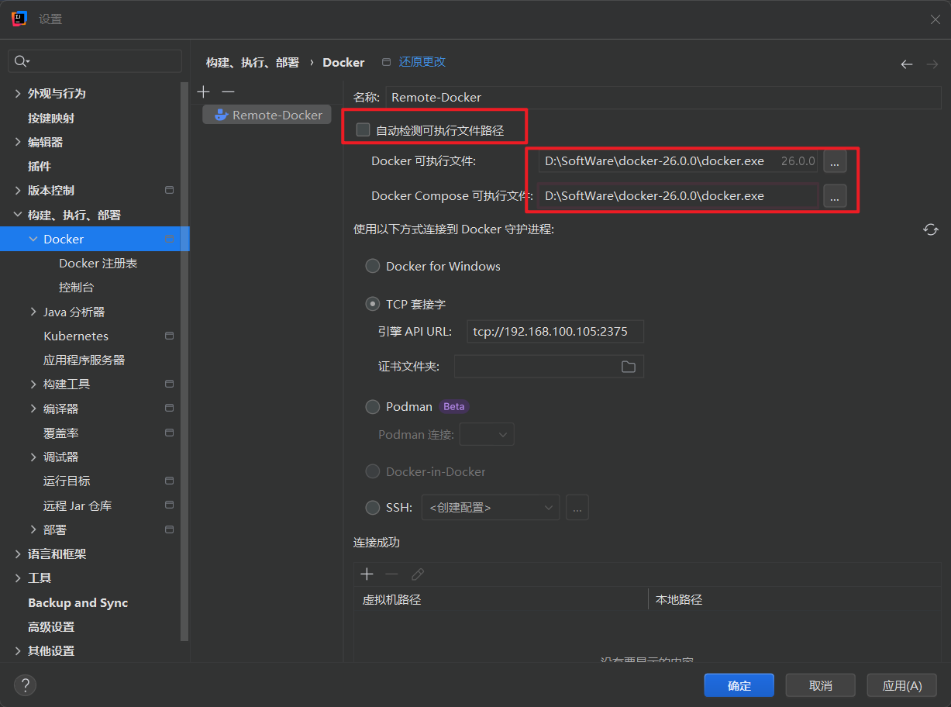Click the IntelliJ logo in title bar

click(19, 19)
